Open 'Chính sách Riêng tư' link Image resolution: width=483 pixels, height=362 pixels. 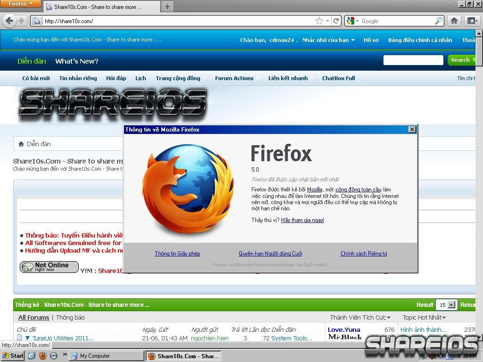[x=364, y=254]
